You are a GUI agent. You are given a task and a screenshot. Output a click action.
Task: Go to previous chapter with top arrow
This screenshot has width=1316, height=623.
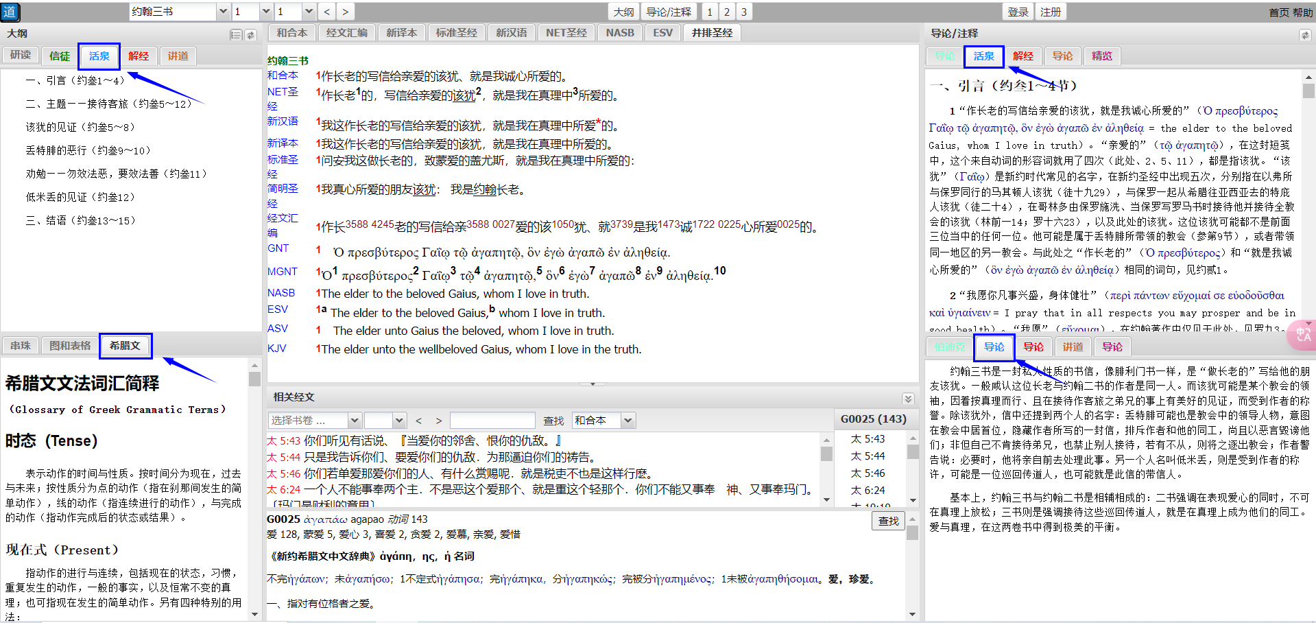327,12
